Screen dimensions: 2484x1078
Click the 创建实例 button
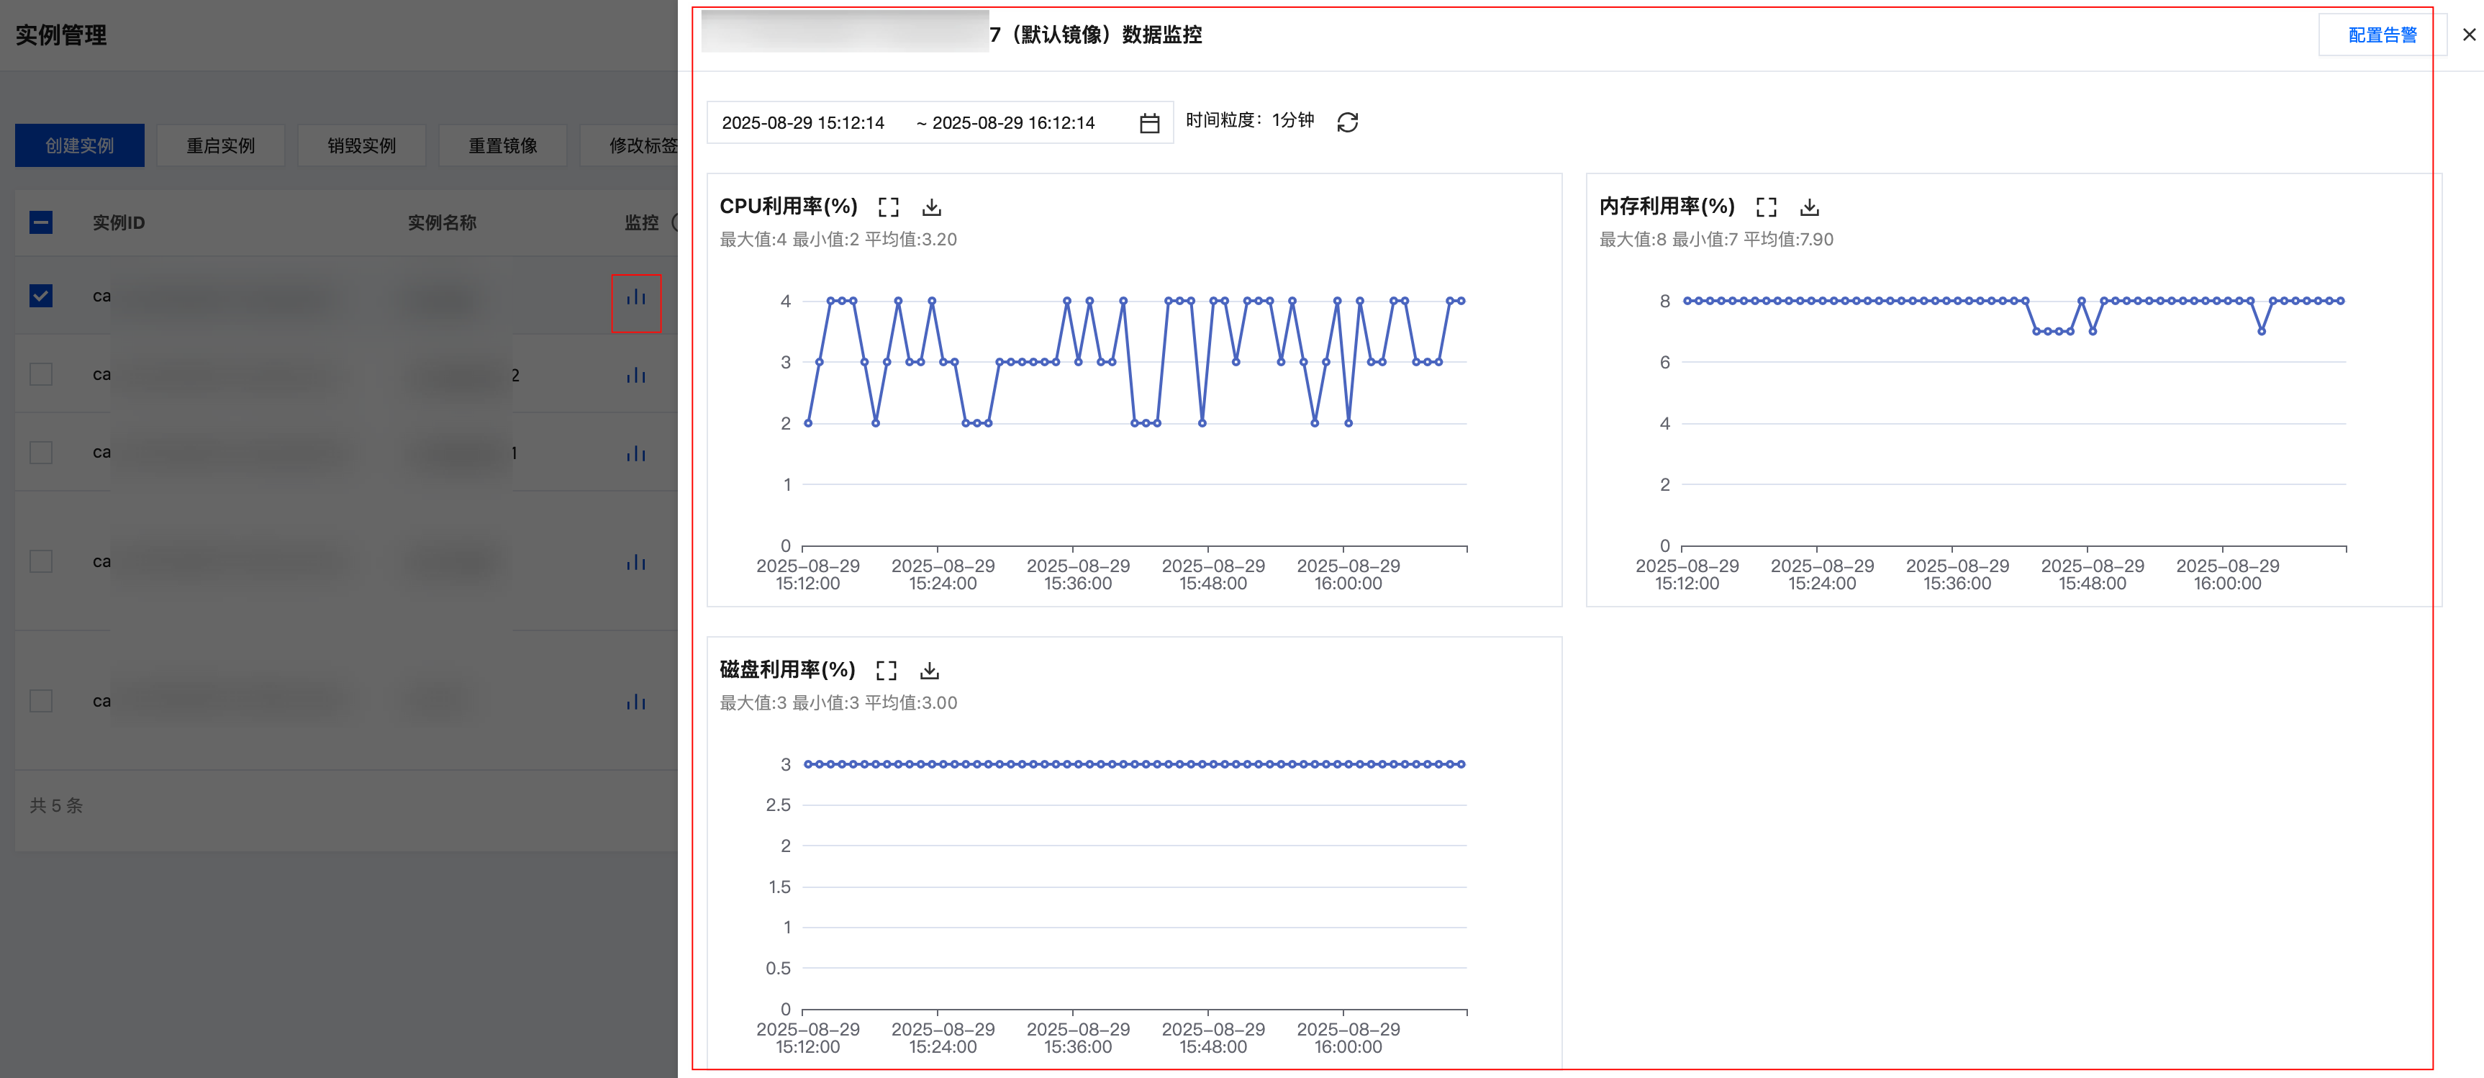point(79,145)
